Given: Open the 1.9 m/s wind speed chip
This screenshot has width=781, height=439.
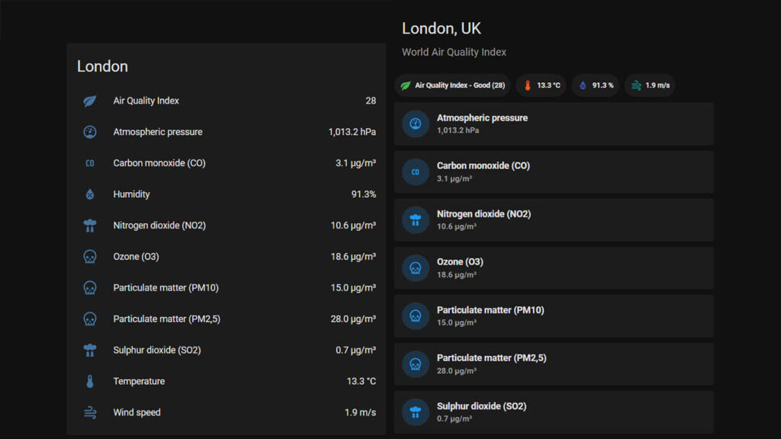Looking at the screenshot, I should pyautogui.click(x=650, y=85).
